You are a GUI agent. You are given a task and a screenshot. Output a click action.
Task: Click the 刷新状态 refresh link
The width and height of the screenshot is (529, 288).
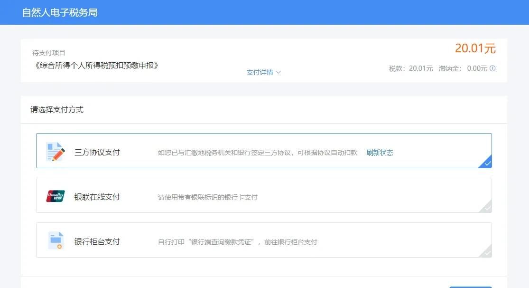[x=379, y=153]
